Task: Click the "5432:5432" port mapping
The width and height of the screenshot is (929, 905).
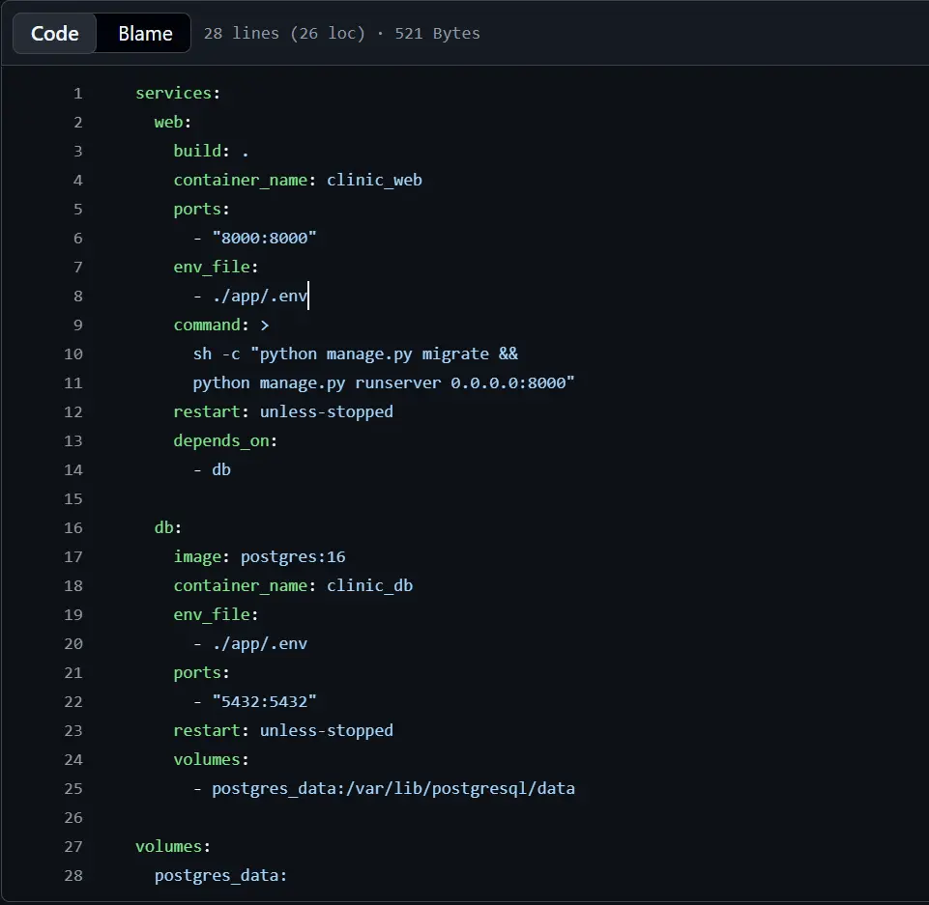Action: pyautogui.click(x=264, y=702)
